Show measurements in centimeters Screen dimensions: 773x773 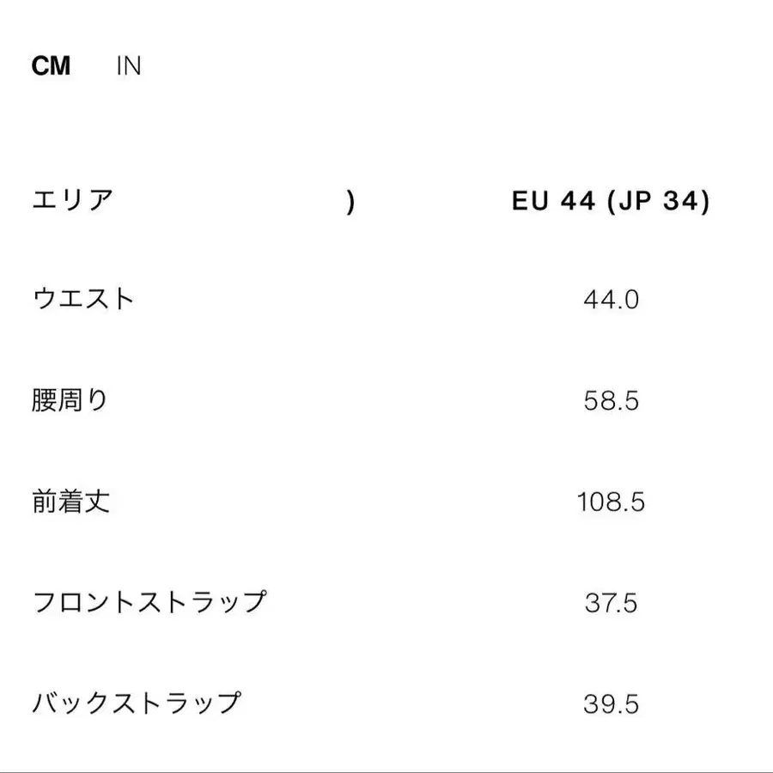click(51, 66)
